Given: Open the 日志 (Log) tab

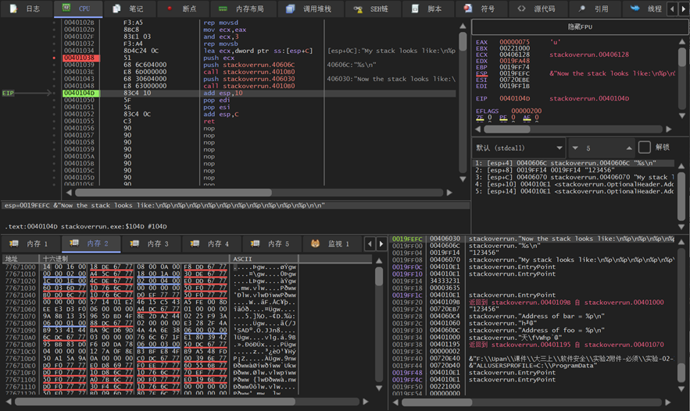Looking at the screenshot, I should coord(25,9).
